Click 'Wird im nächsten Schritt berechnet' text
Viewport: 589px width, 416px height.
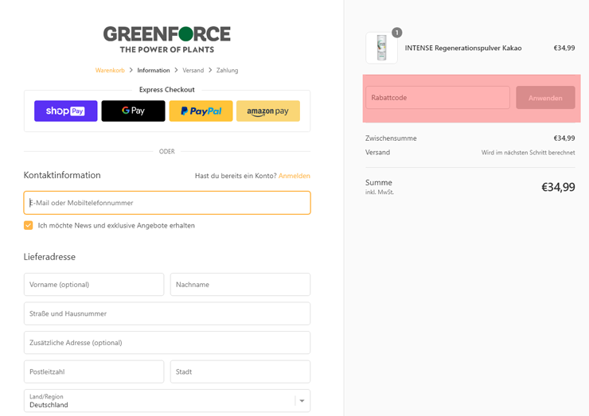(529, 153)
